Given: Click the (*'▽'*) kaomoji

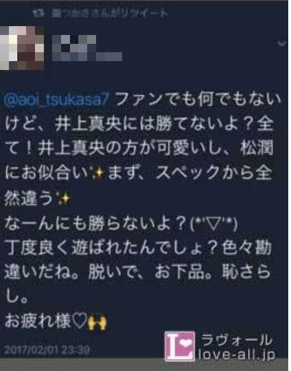Looking at the screenshot, I should (x=214, y=224).
